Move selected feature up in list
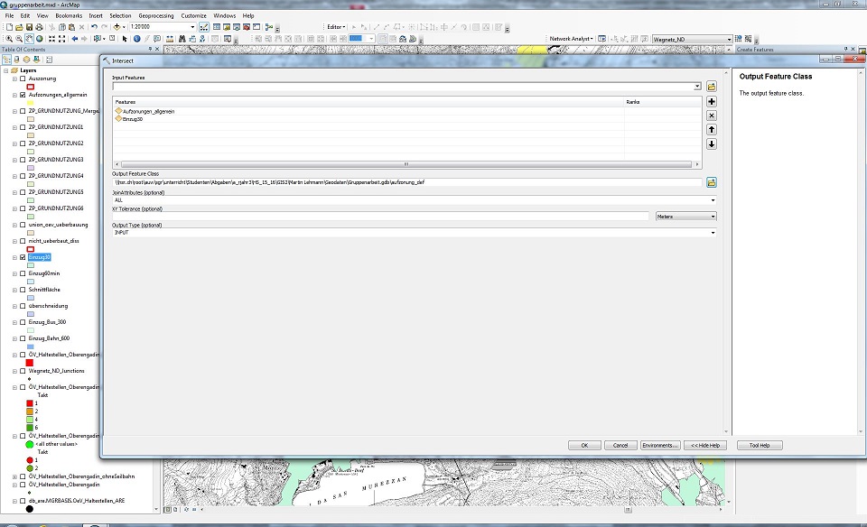The height and width of the screenshot is (527, 867). pos(712,130)
